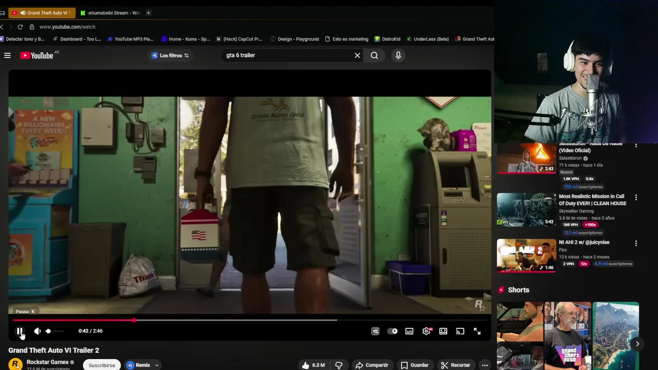Open the YouTube hamburger guide menu
Viewport: 658px width, 370px height.
tap(7, 55)
